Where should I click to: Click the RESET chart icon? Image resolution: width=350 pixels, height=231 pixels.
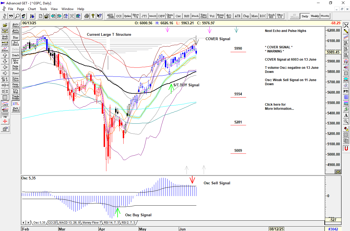5,37
